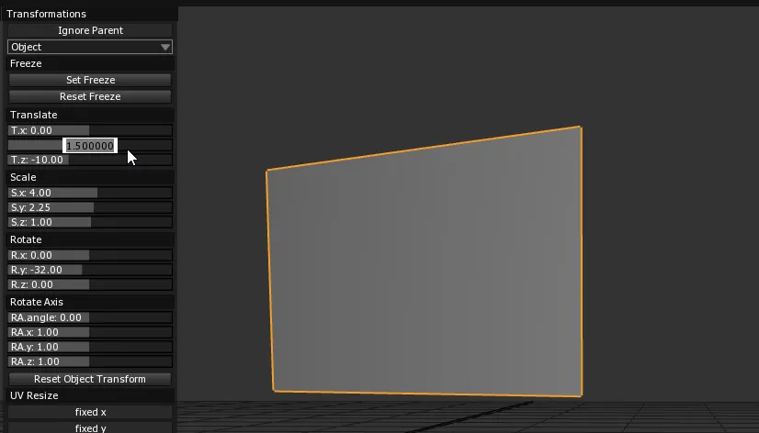Click the fixed y UV Resize button
Image resolution: width=759 pixels, height=433 pixels.
click(90, 427)
